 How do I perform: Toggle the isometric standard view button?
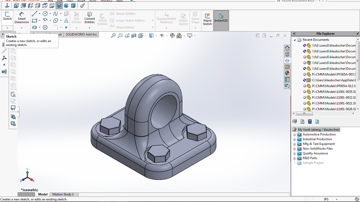59,6
